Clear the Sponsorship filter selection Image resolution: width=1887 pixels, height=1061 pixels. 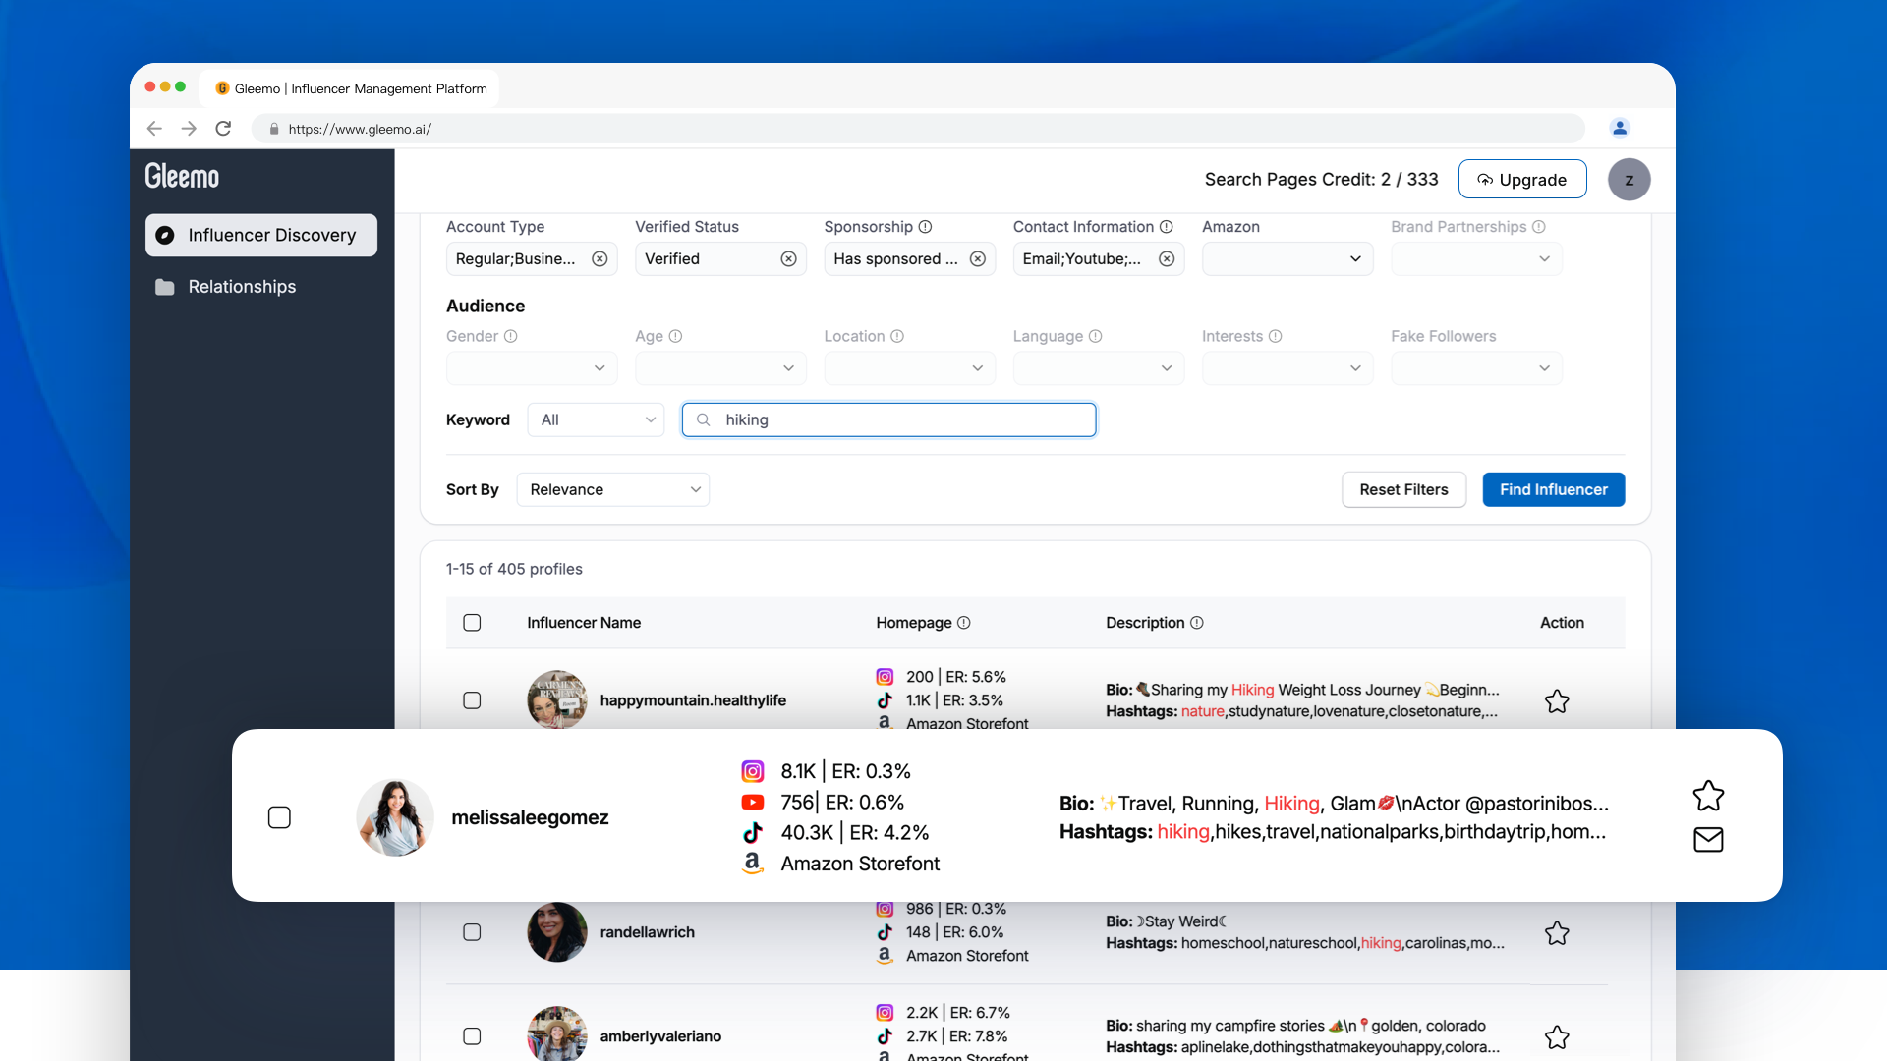point(978,259)
